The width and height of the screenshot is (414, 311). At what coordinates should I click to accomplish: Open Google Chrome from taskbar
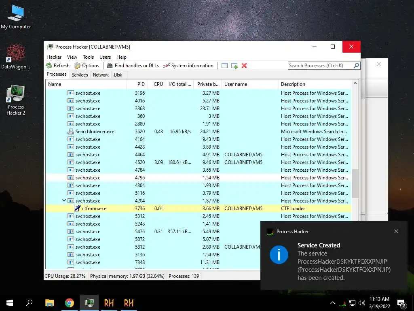[x=70, y=303]
